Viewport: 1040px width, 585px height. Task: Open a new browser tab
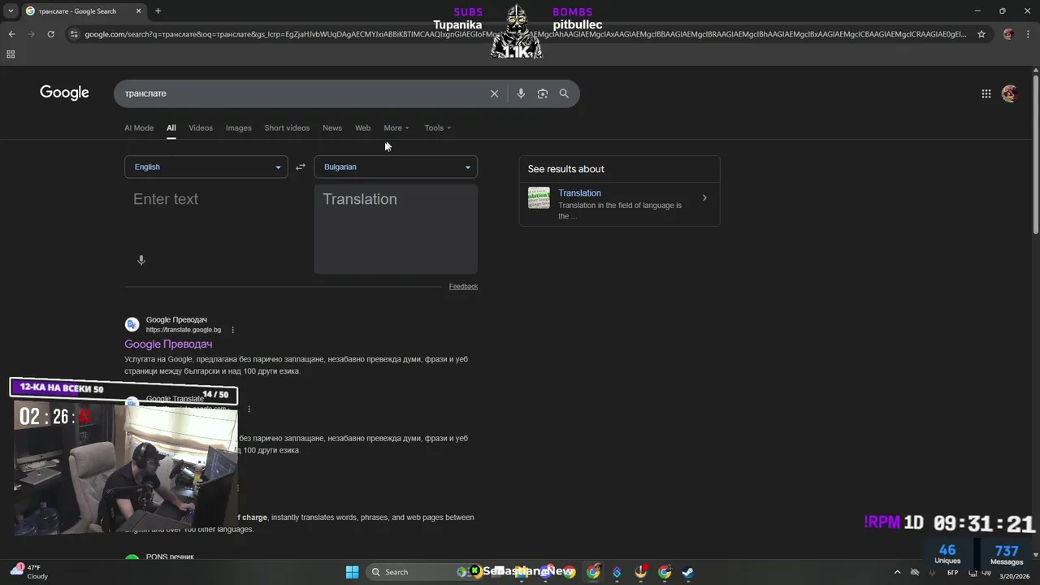pyautogui.click(x=158, y=11)
